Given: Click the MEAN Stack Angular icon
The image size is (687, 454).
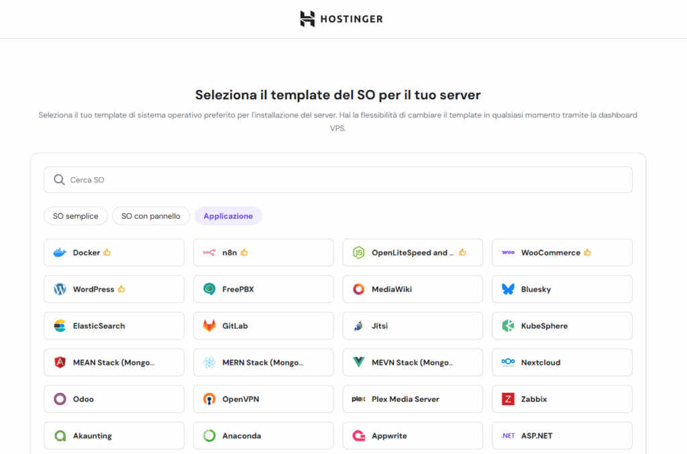Looking at the screenshot, I should click(x=60, y=363).
